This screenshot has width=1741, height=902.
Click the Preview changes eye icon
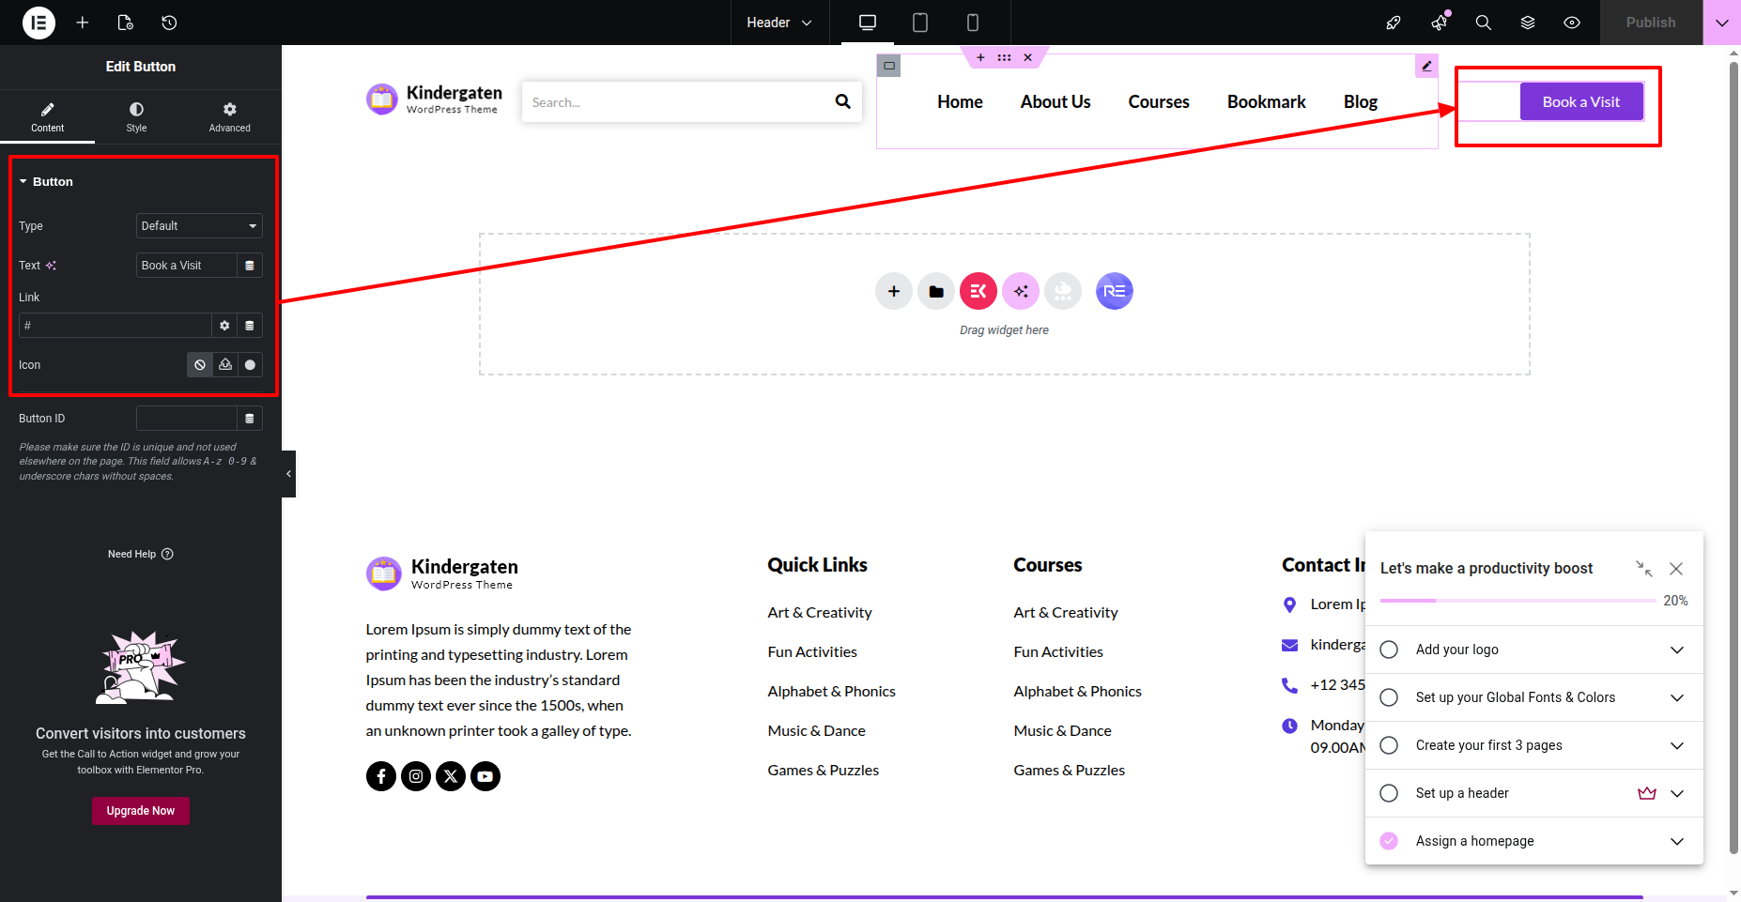click(1572, 23)
